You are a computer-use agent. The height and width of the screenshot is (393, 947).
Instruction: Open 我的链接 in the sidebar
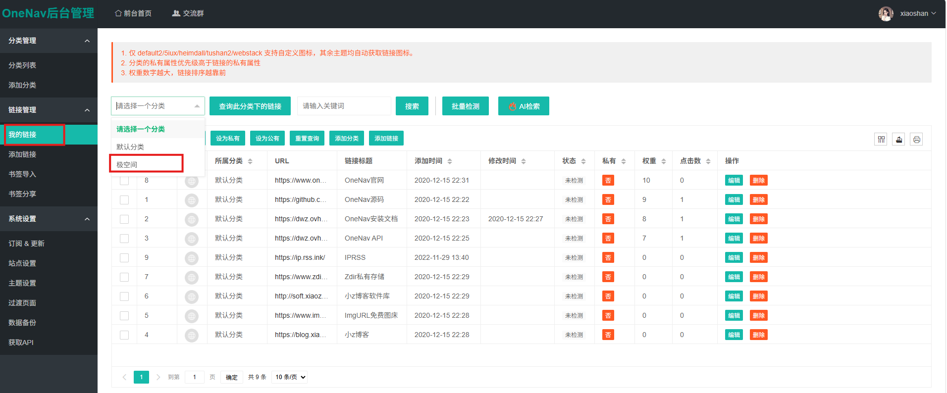(49, 135)
